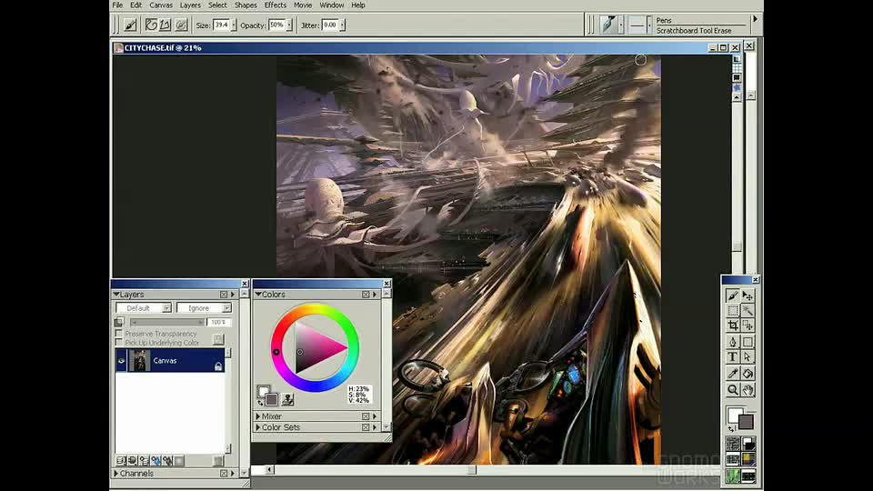The height and width of the screenshot is (491, 873).
Task: Close the Channels palette box button
Action: coord(224,473)
